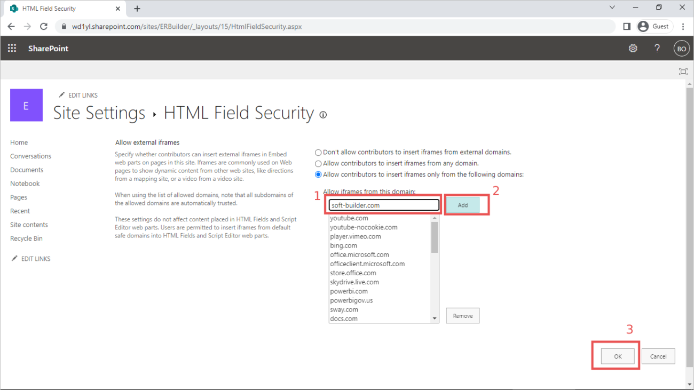Toggle full-screen focus mode icon below the gear
The width and height of the screenshot is (694, 390).
point(683,71)
